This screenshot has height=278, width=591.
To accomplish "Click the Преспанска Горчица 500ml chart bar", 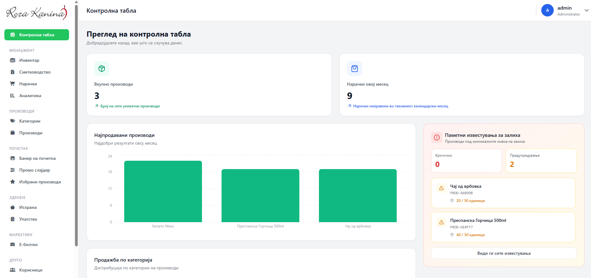I will point(260,195).
